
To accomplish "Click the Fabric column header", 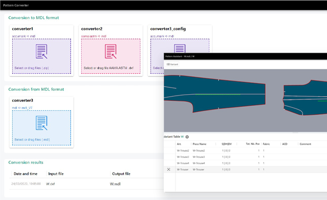I will pos(266,144).
